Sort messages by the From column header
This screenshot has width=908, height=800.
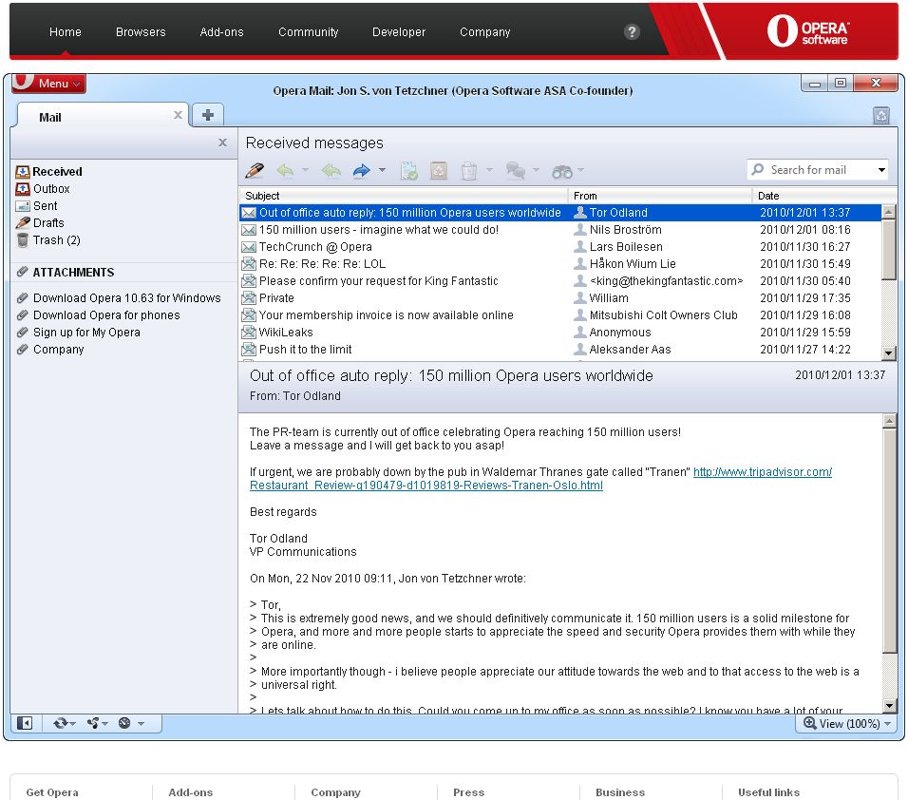(659, 196)
